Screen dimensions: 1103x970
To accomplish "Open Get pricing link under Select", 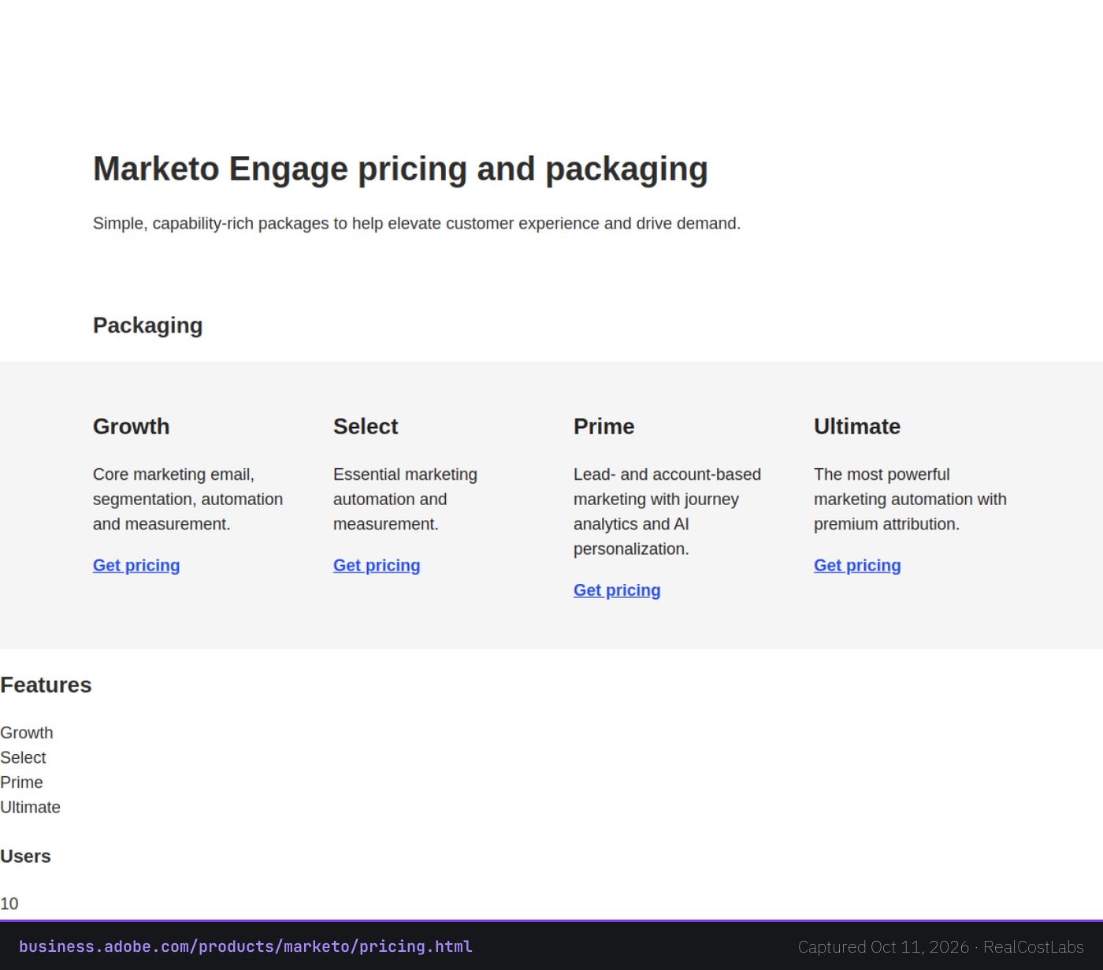I will [x=377, y=565].
